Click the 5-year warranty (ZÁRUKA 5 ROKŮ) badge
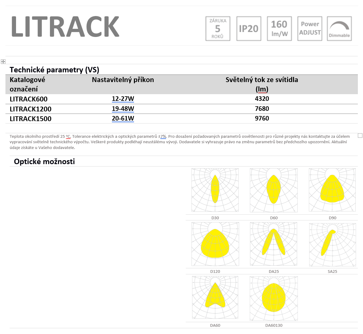Image resolution: width=363 pixels, height=334 pixels. pos(218,28)
